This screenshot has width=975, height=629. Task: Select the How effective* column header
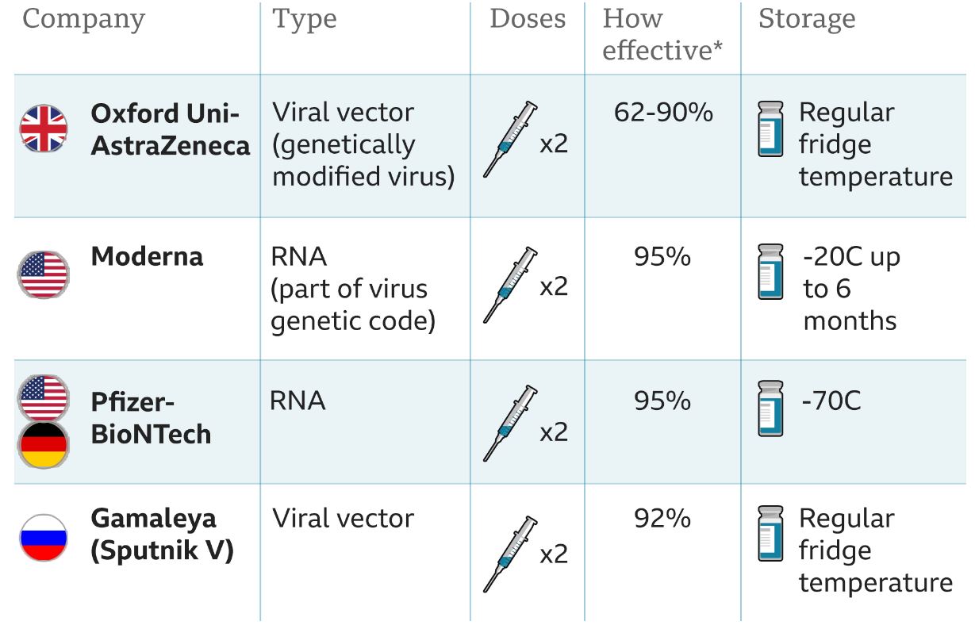(x=662, y=35)
